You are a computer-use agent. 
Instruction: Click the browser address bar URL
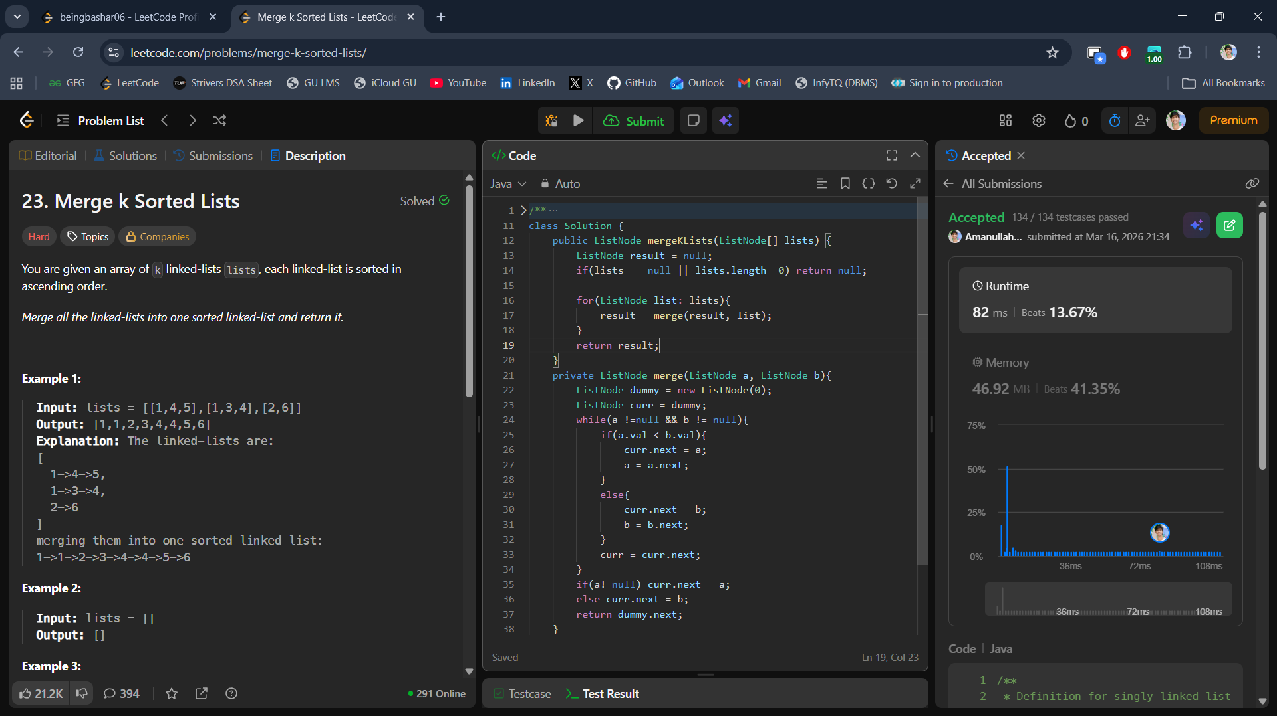[x=248, y=52]
